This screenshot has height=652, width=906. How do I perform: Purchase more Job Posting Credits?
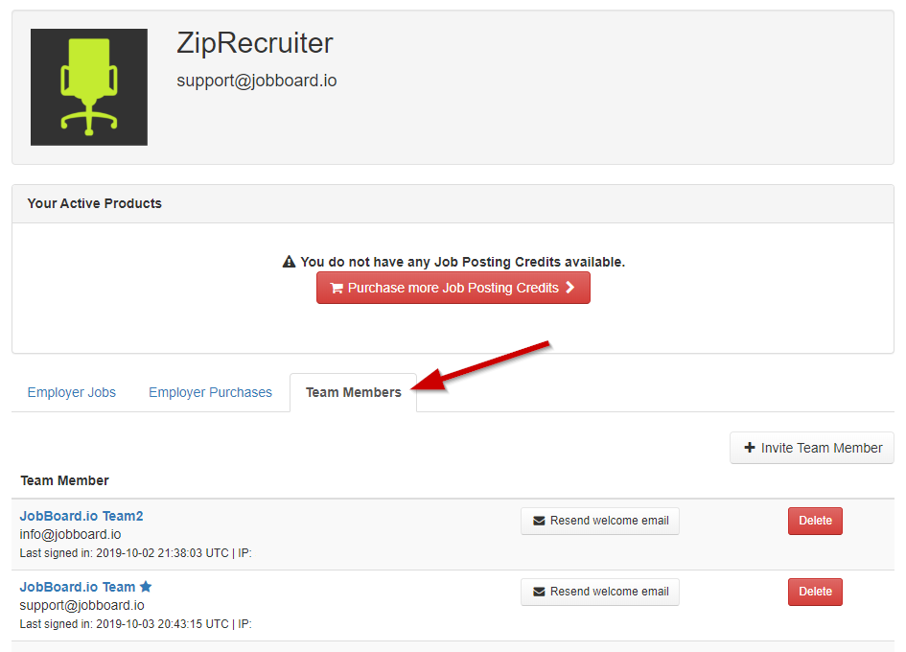(x=453, y=288)
